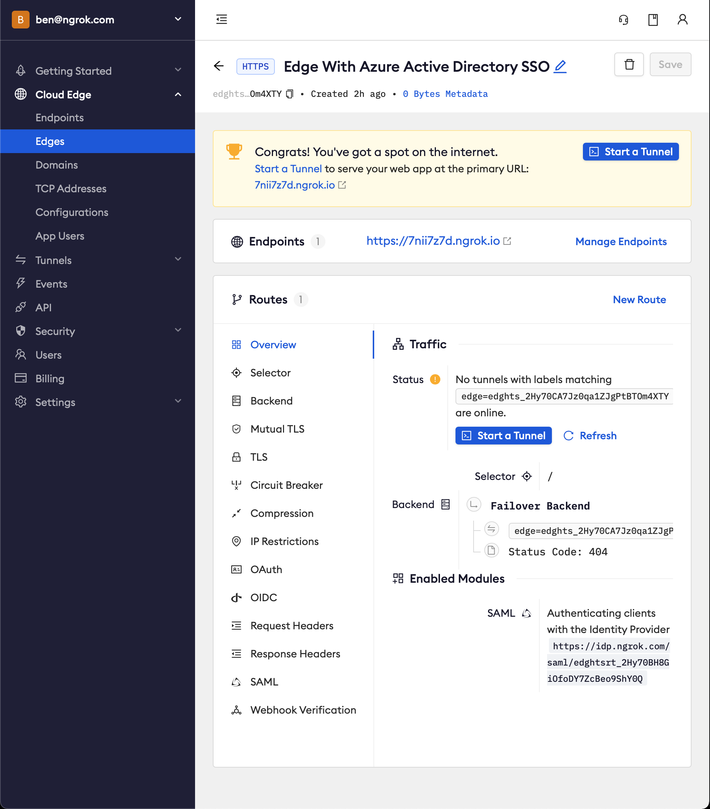The image size is (710, 809).
Task: Open Webhook Verification route tab
Action: [293, 710]
